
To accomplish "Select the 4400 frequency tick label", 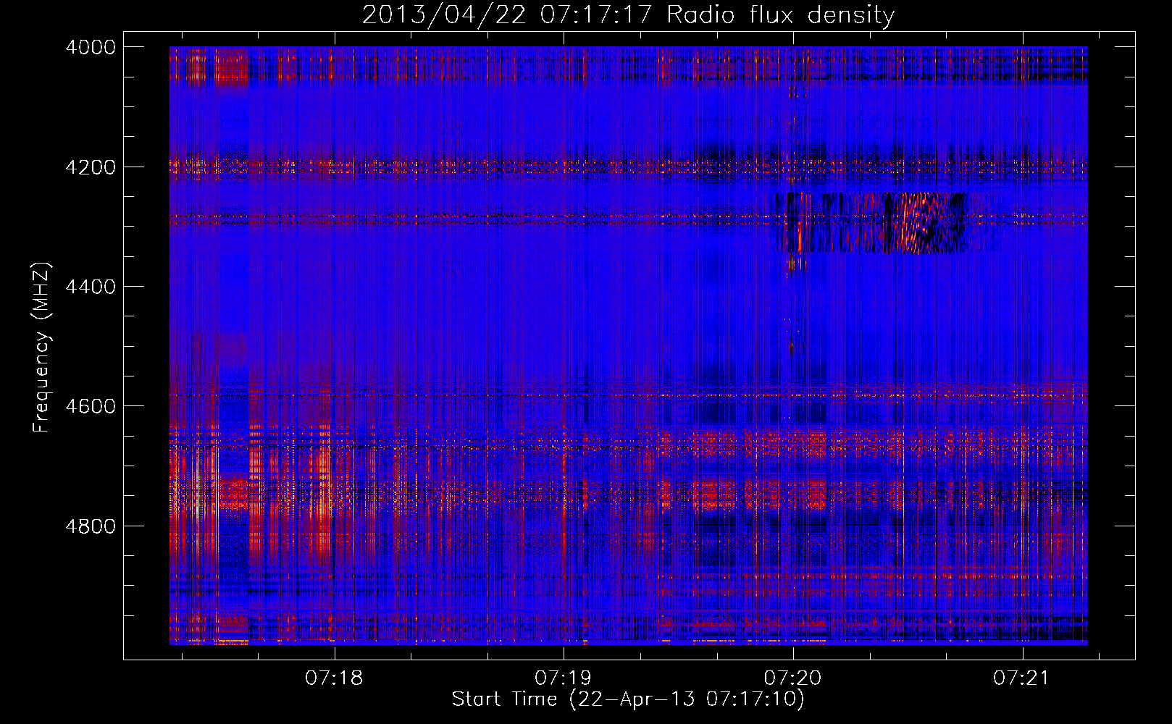I will pos(91,287).
